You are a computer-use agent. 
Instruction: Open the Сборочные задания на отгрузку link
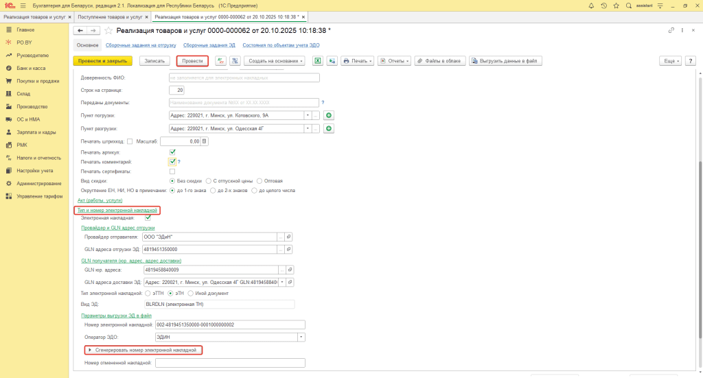(x=140, y=45)
